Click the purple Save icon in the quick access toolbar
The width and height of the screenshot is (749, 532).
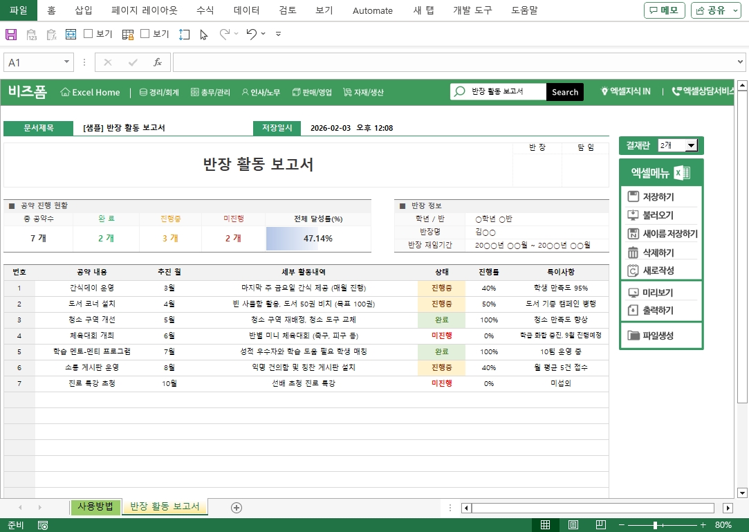click(11, 34)
